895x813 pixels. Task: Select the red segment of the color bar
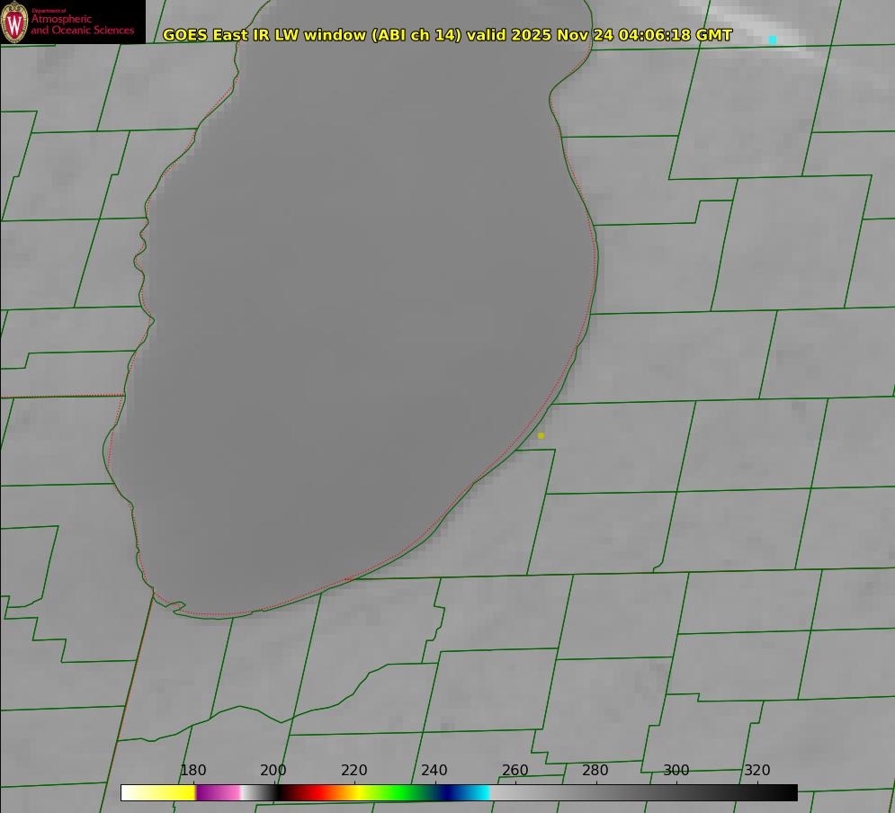tap(310, 792)
